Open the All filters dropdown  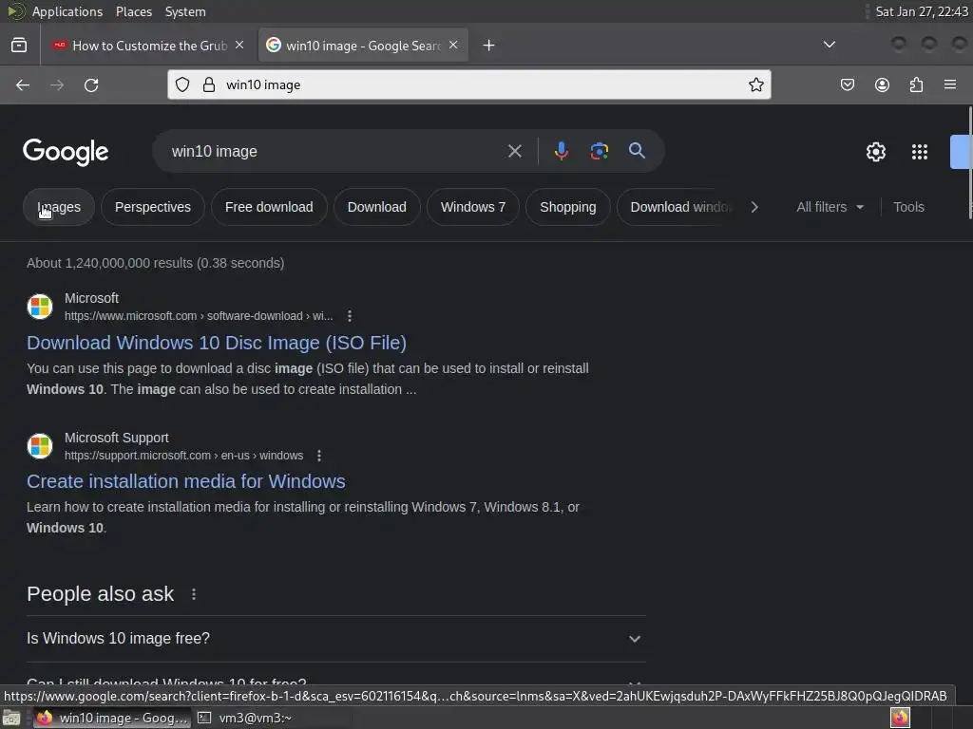point(830,207)
